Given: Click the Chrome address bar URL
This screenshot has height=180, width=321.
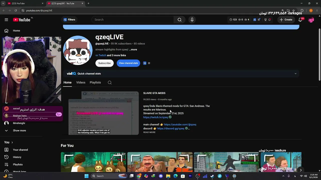Looking at the screenshot, I should pos(39,10).
